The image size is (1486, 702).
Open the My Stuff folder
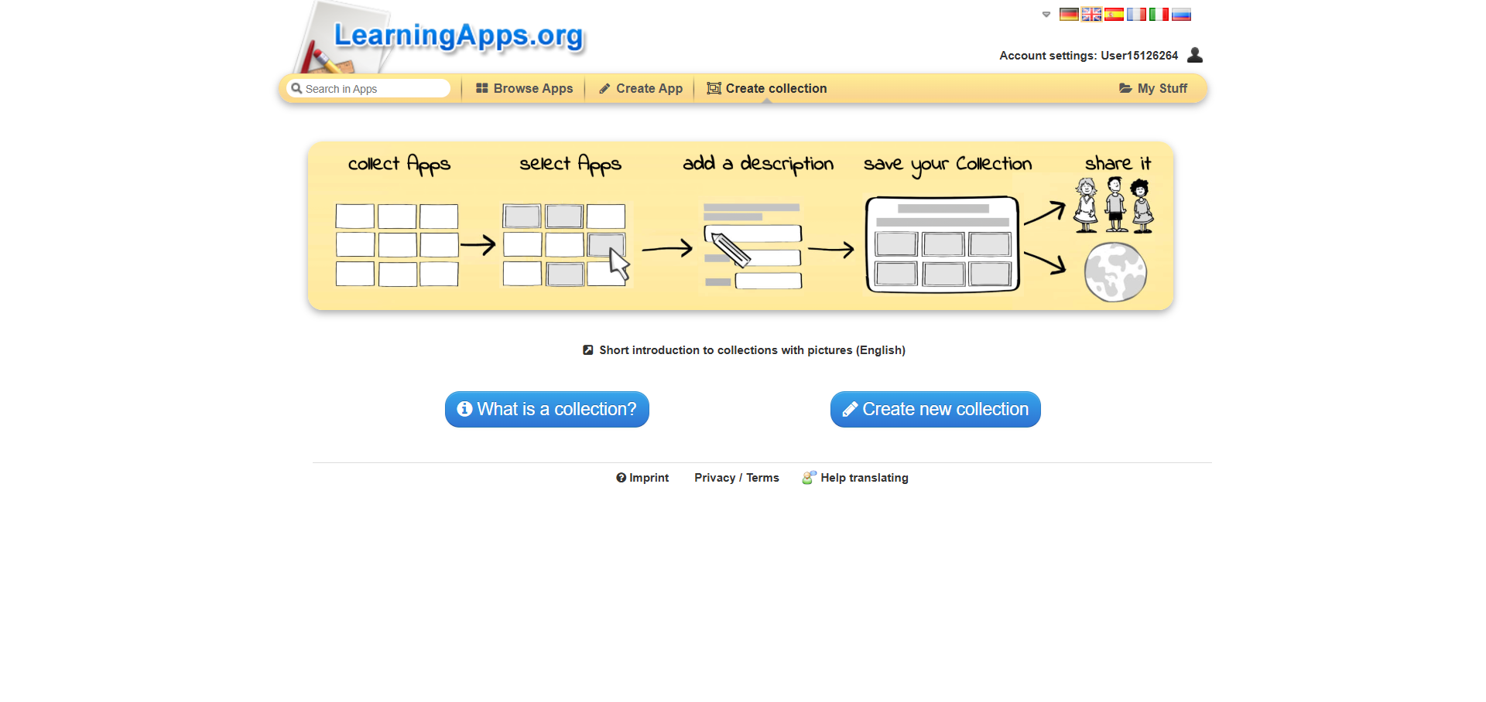pos(1153,89)
